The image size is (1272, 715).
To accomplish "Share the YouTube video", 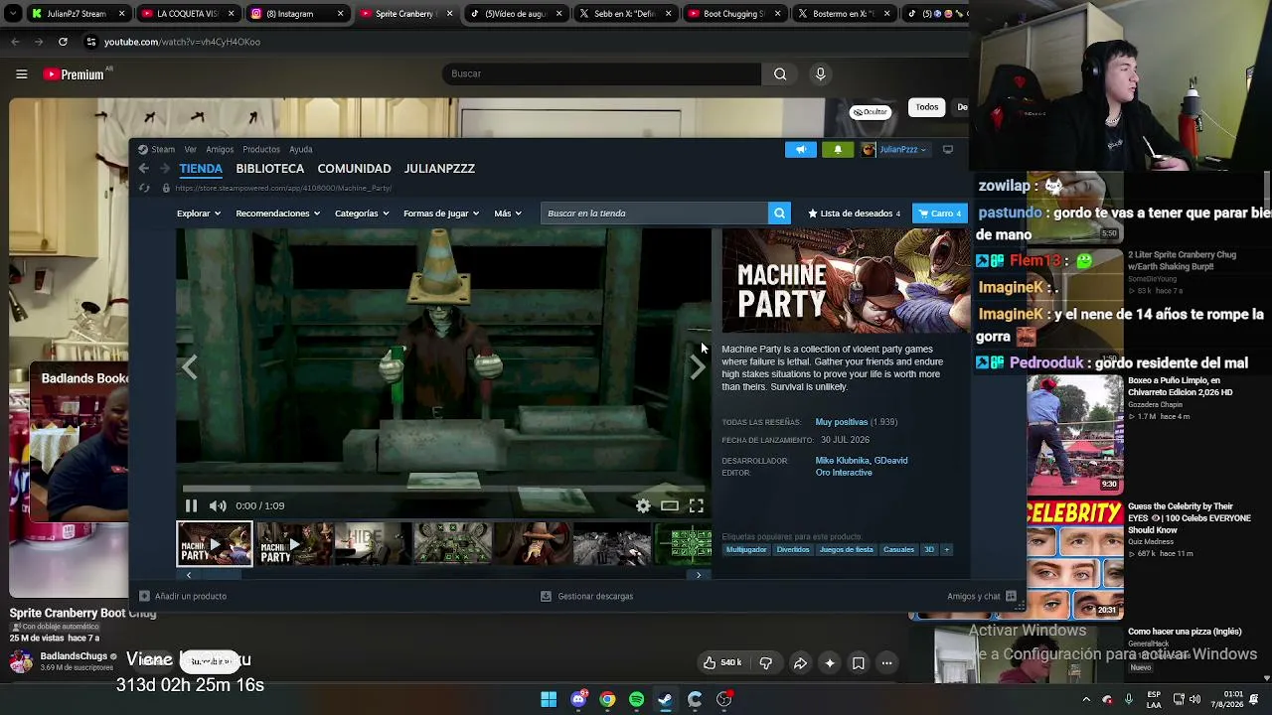I will coord(800,663).
